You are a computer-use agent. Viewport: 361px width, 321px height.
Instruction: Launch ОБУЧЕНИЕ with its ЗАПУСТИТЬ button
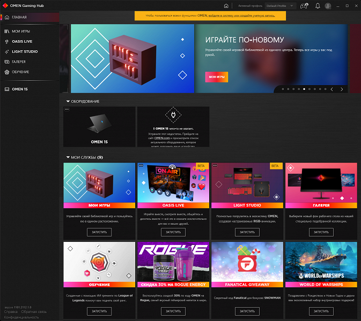pyautogui.click(x=99, y=311)
